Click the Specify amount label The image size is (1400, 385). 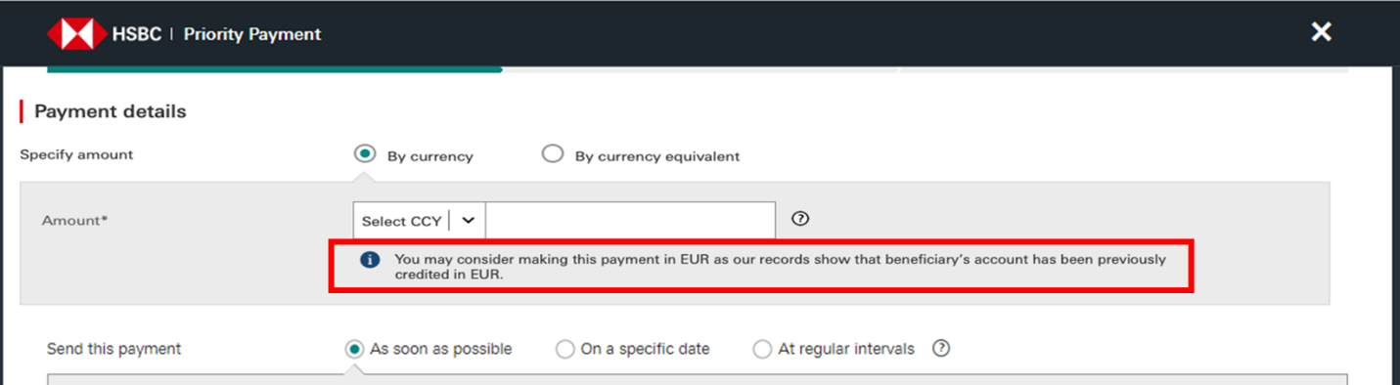point(76,154)
